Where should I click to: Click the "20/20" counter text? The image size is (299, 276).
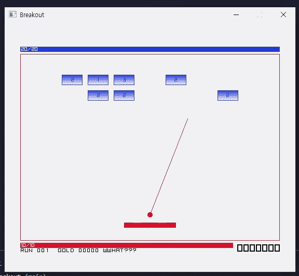pos(29,49)
